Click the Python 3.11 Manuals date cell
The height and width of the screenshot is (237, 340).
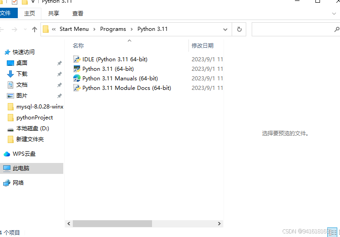(x=207, y=78)
